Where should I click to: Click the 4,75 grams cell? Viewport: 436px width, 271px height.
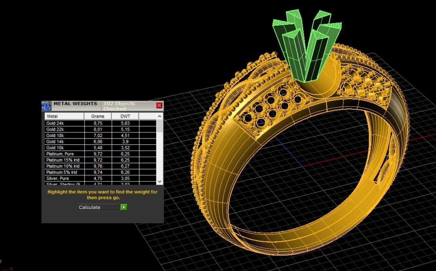pos(98,178)
